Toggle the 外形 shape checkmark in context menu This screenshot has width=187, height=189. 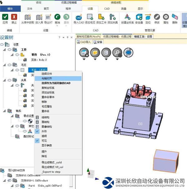[37, 131]
